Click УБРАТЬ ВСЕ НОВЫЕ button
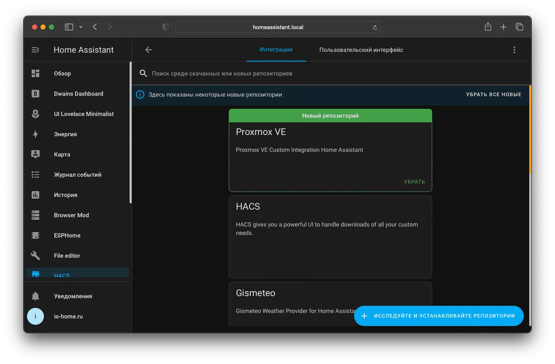This screenshot has height=364, width=555. point(494,94)
